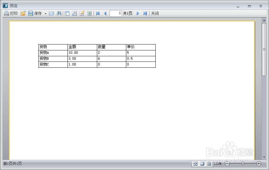The image size is (269, 170).
Task: Click the 货物C cell
Action: coord(53,65)
